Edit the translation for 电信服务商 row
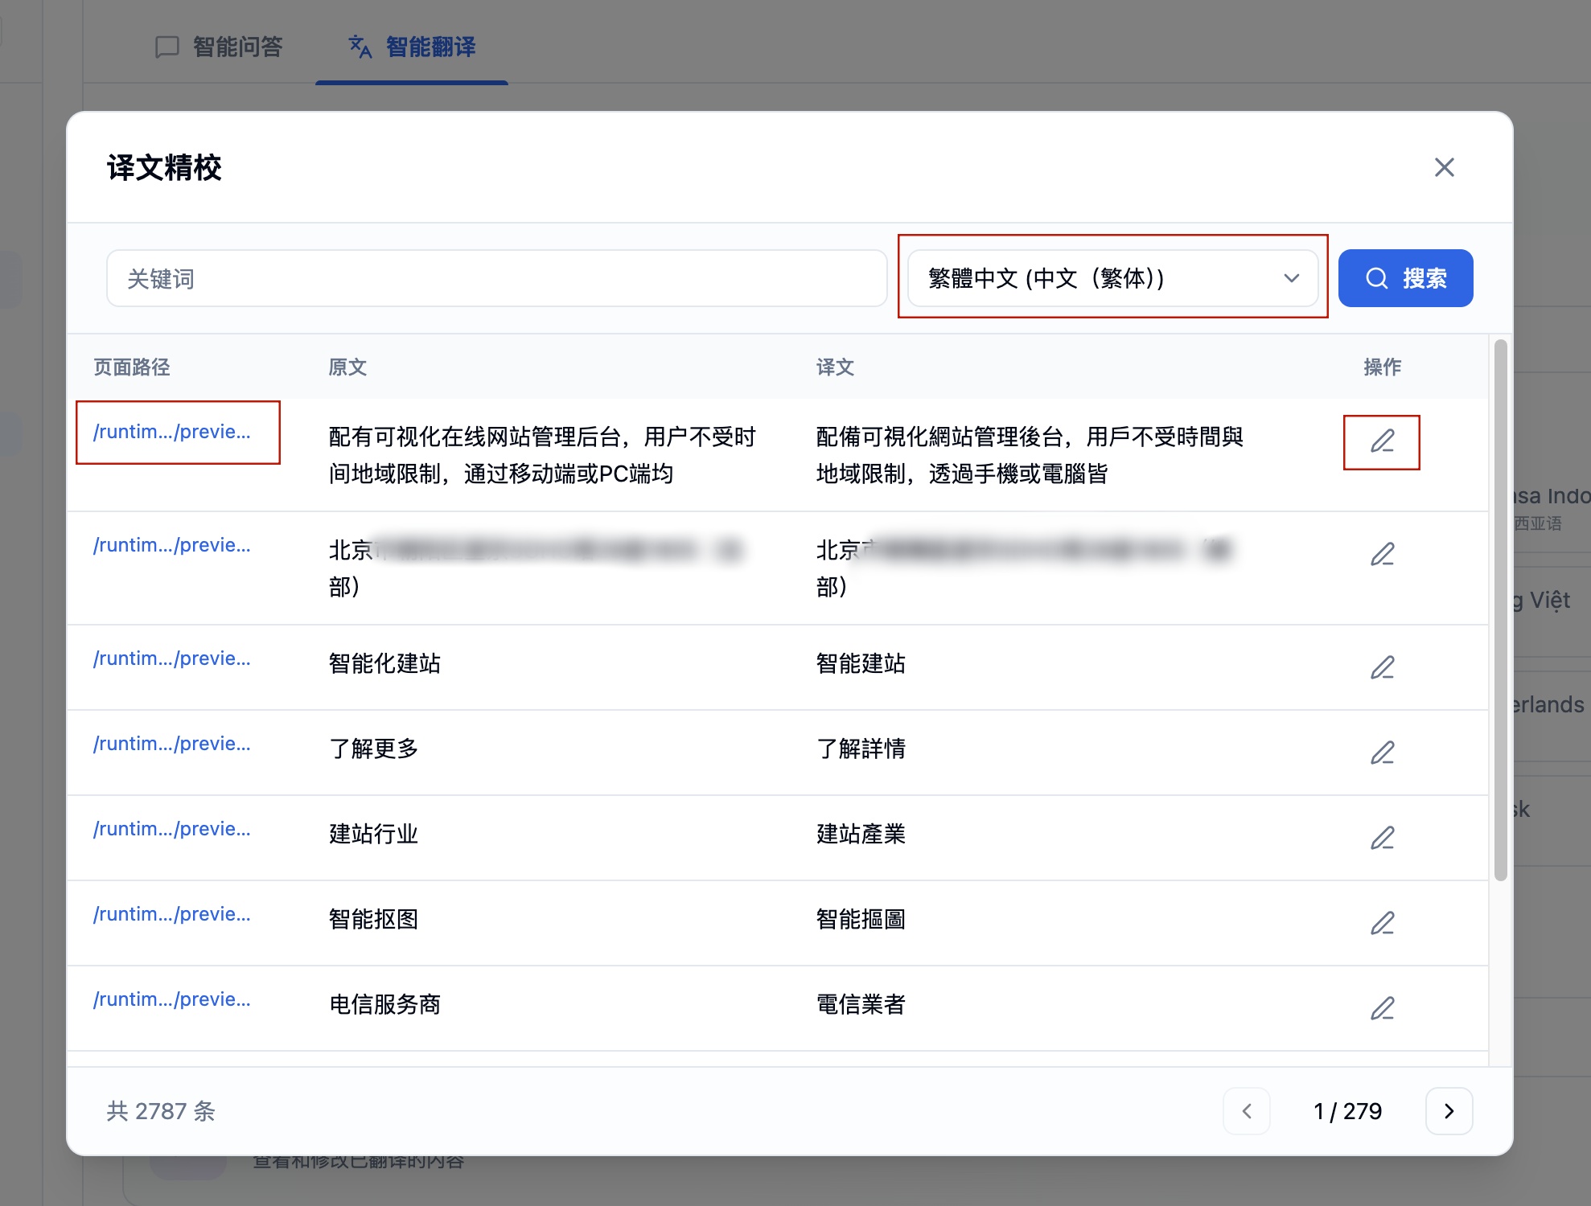Viewport: 1591px width, 1206px height. coord(1383,1008)
